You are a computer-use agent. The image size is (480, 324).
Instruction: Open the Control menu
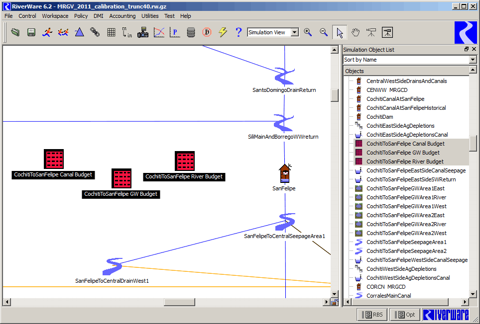pyautogui.click(x=27, y=16)
